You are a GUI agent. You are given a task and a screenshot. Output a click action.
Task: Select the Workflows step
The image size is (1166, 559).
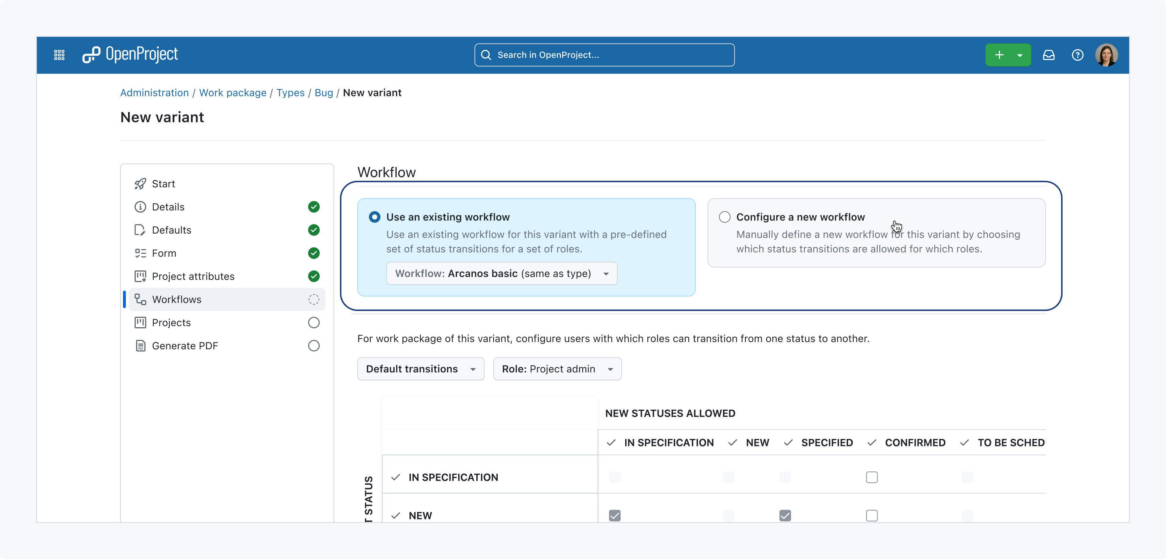(227, 299)
